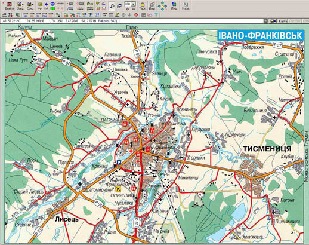Viewport: 309px width, 245px height.
Task: Click the pencil edit icon in second row
Action: tap(117, 15)
